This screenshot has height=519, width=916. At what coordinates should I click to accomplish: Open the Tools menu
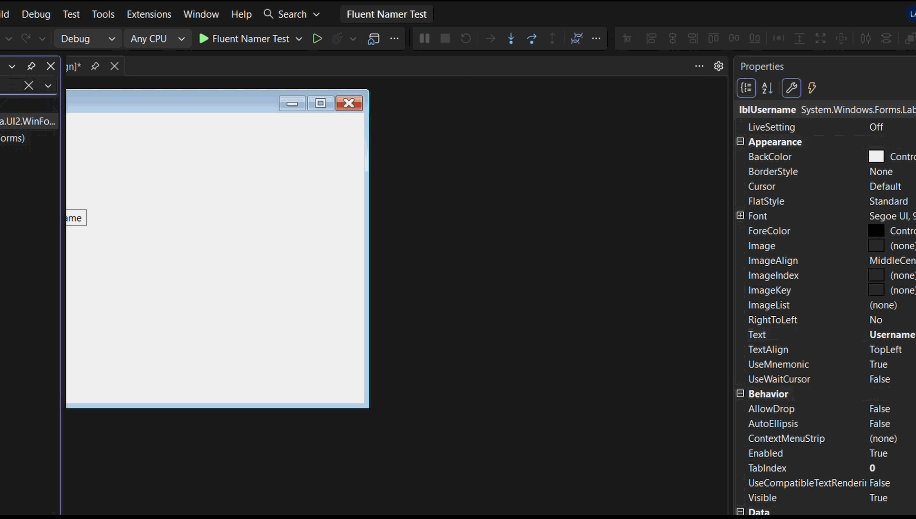point(103,14)
